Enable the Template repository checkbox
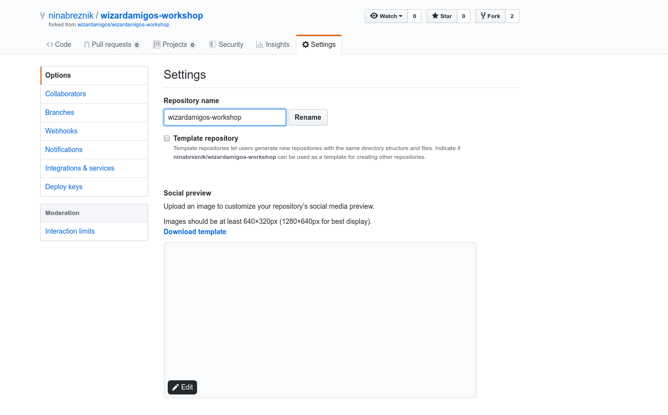 167,138
